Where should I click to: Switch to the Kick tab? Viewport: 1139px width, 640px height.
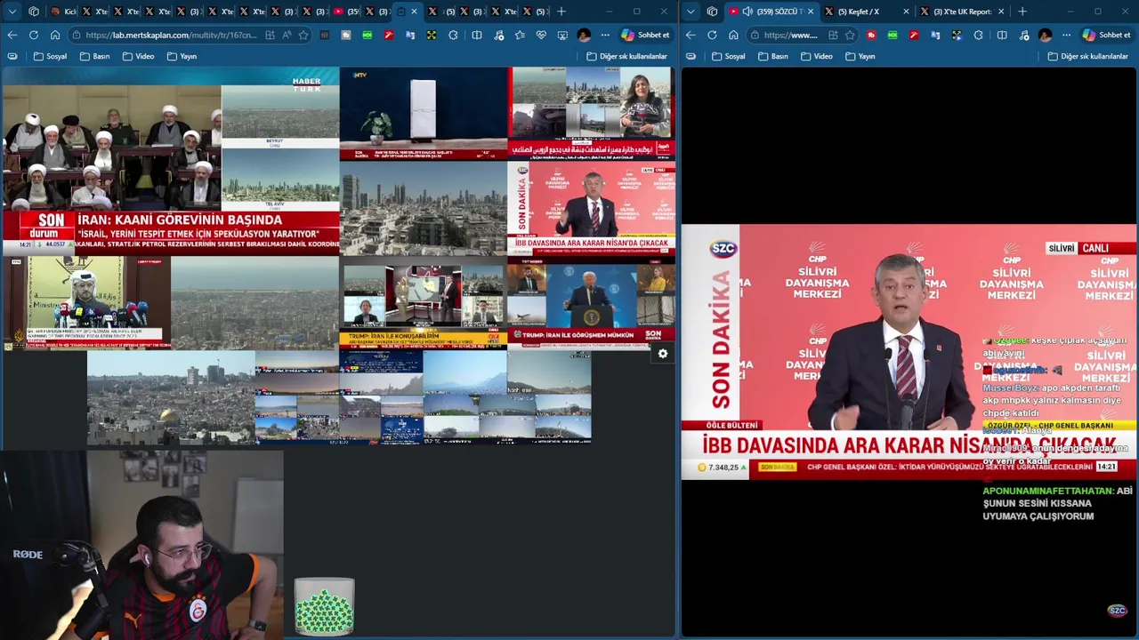point(64,12)
